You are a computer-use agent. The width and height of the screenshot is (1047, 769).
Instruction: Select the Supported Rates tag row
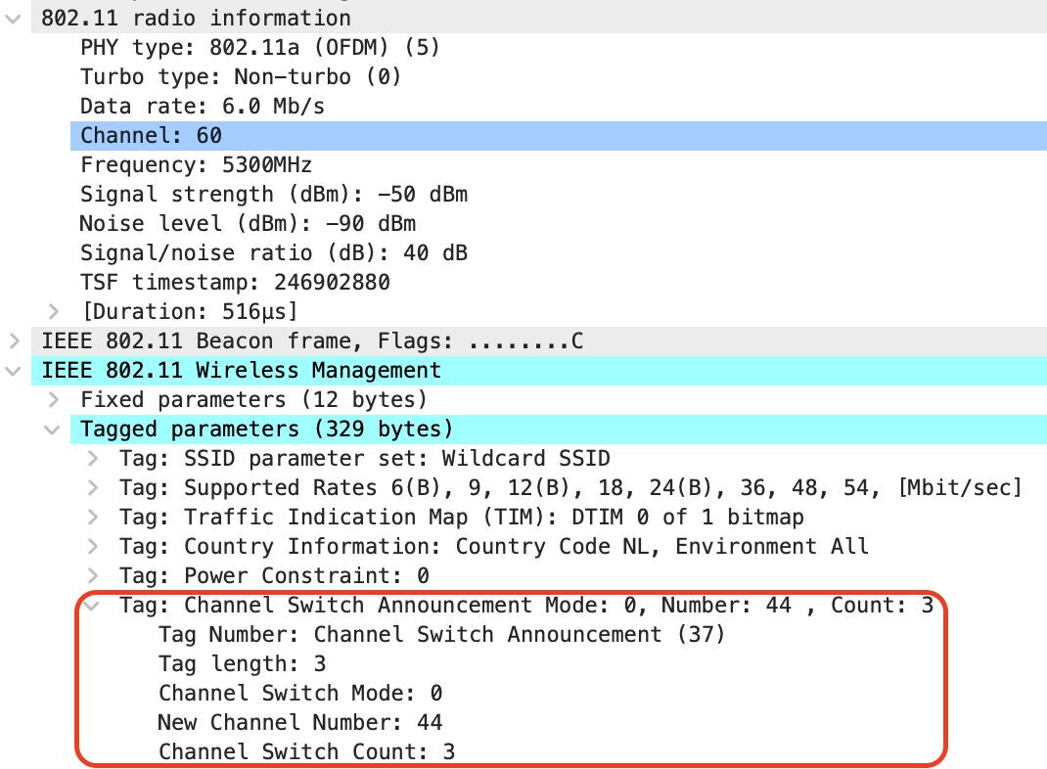click(x=570, y=488)
